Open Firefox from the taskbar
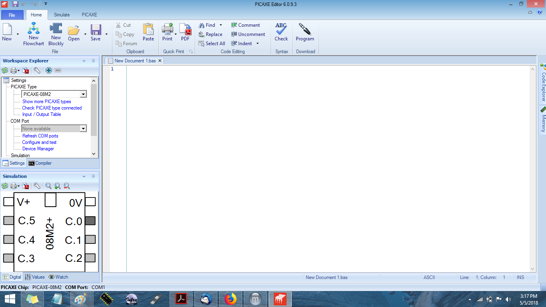The width and height of the screenshot is (546, 307). click(x=231, y=299)
